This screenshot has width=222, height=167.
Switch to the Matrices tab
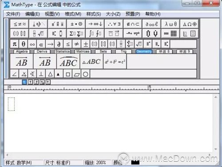click(83, 52)
